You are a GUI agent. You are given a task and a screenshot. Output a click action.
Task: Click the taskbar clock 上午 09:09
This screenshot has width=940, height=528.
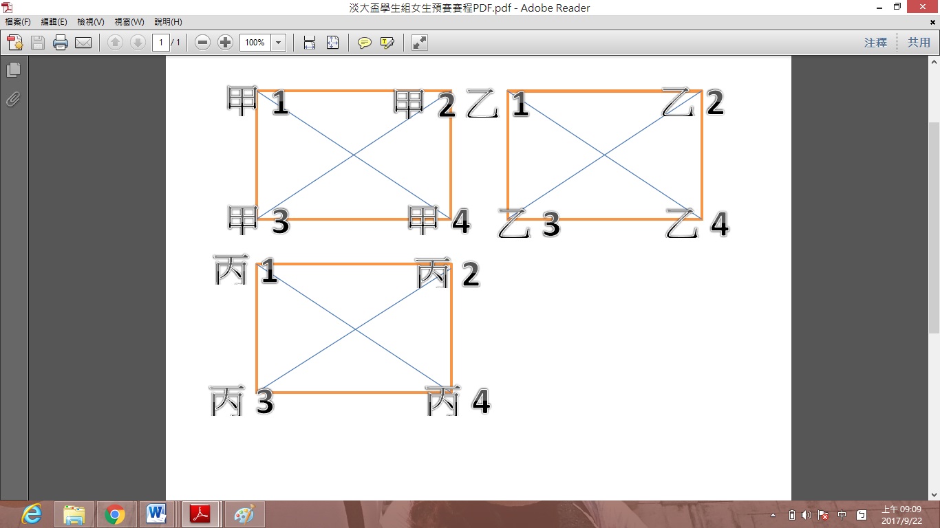pos(901,515)
